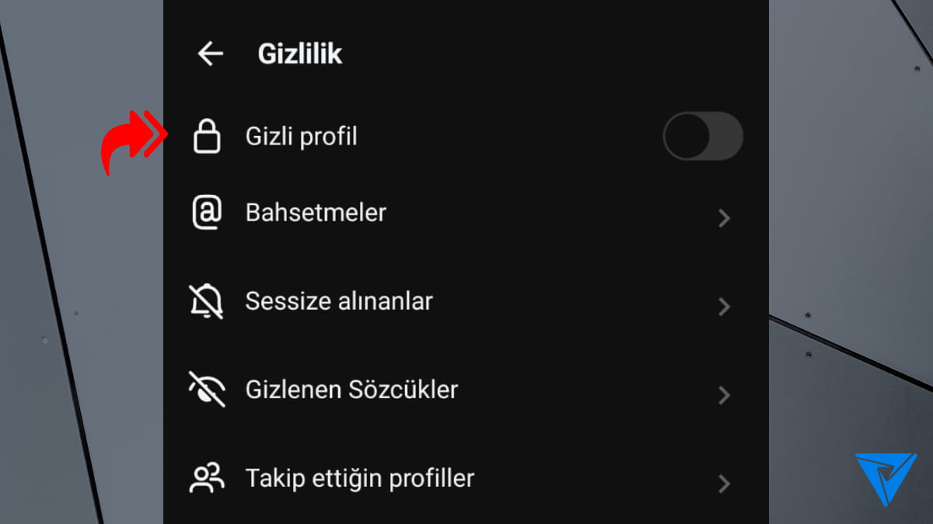The image size is (933, 524).
Task: Click the crossed-out eye icon for Gizlenen Sözcükler
Action: 206,390
